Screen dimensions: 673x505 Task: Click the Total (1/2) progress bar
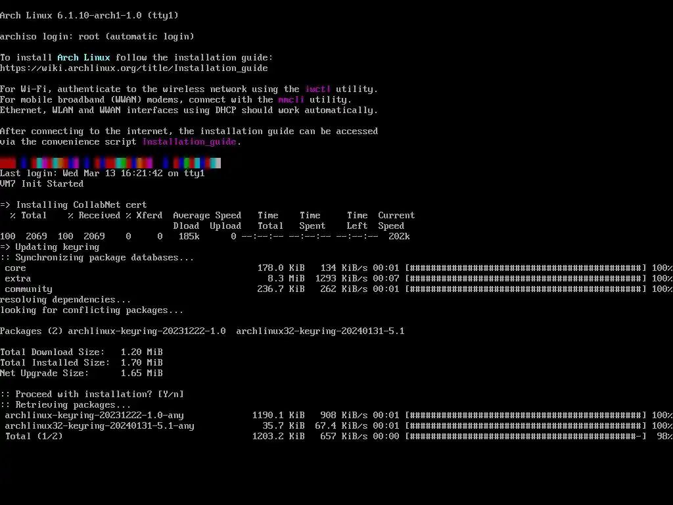tap(526, 437)
